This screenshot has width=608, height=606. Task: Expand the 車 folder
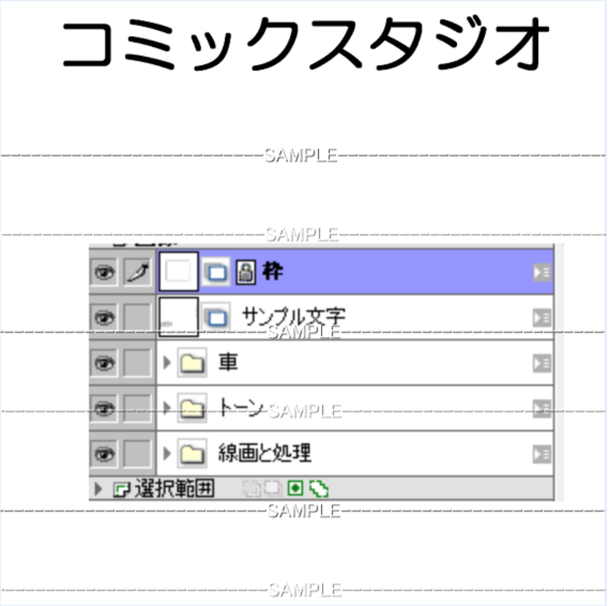[166, 363]
